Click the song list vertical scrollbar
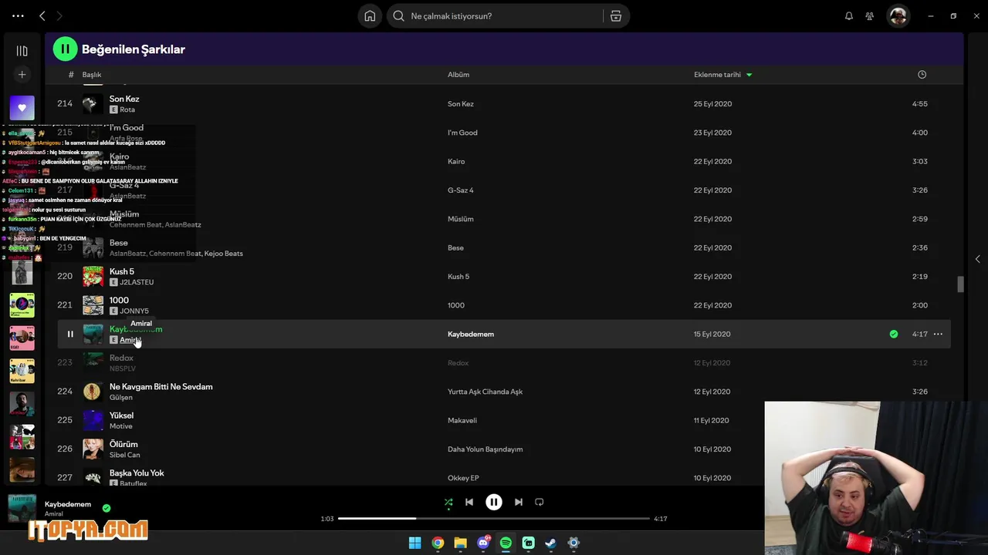This screenshot has height=555, width=988. tap(960, 284)
